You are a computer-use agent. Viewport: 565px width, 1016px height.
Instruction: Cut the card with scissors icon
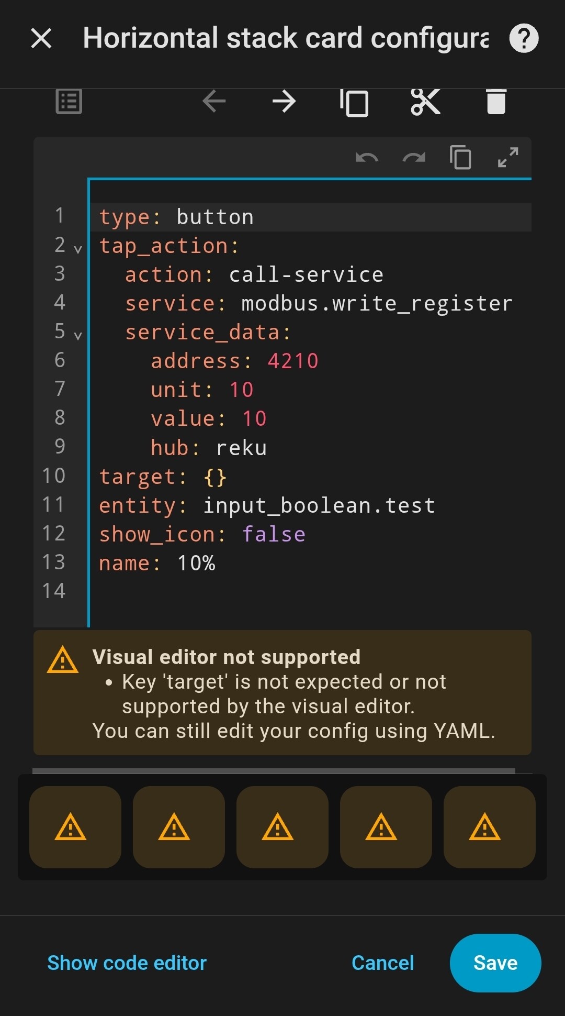click(x=425, y=101)
